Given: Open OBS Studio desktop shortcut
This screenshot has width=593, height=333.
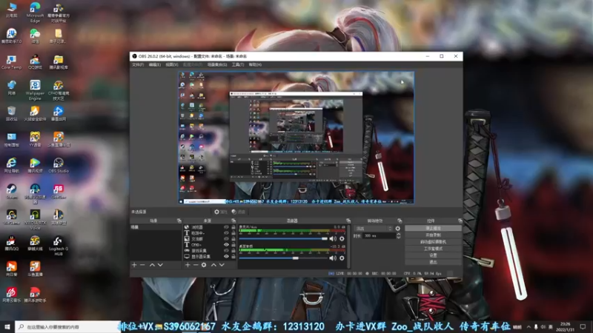Looking at the screenshot, I should point(59,165).
